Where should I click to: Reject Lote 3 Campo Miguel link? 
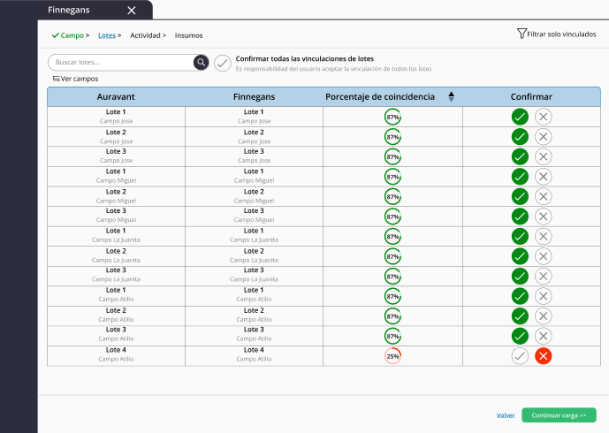click(543, 216)
